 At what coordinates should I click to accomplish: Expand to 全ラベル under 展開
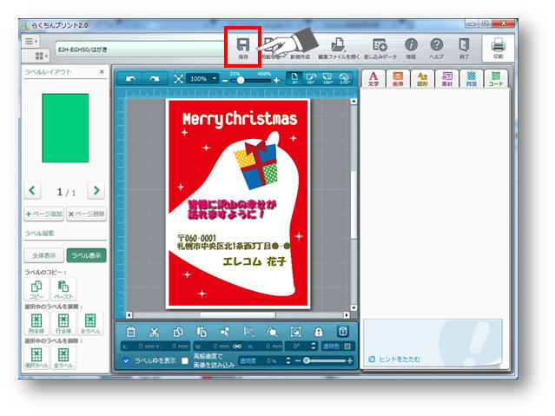click(90, 324)
